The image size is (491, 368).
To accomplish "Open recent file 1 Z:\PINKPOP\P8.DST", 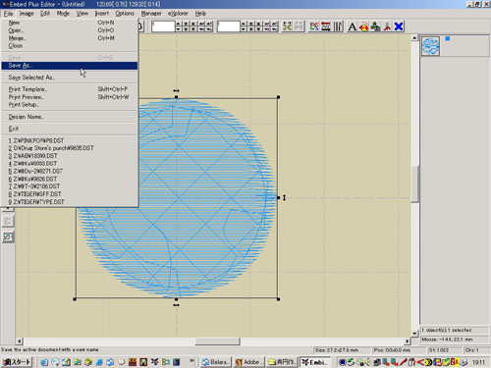I will pos(70,140).
